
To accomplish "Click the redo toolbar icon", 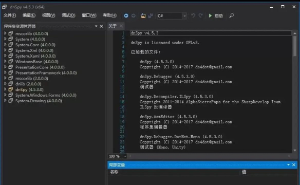I will [200, 15].
